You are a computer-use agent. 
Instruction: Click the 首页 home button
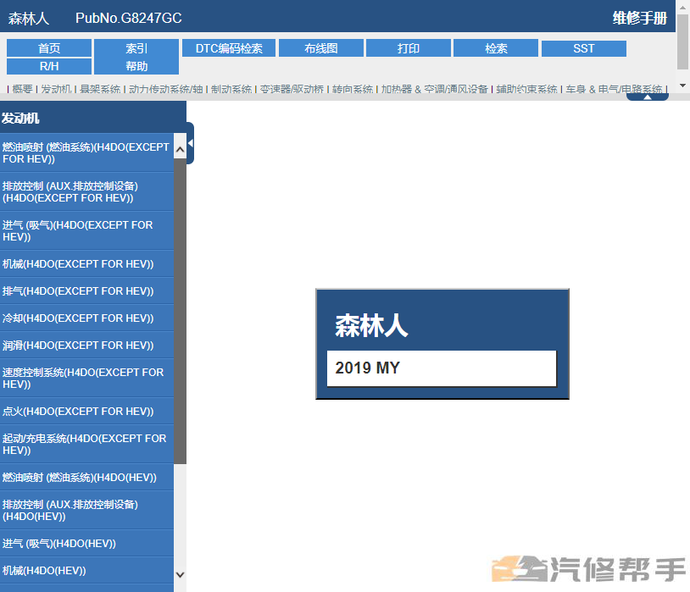(x=49, y=48)
